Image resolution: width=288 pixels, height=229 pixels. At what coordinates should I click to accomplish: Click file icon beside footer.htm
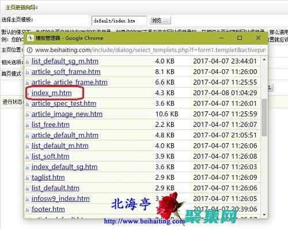(x=28, y=209)
